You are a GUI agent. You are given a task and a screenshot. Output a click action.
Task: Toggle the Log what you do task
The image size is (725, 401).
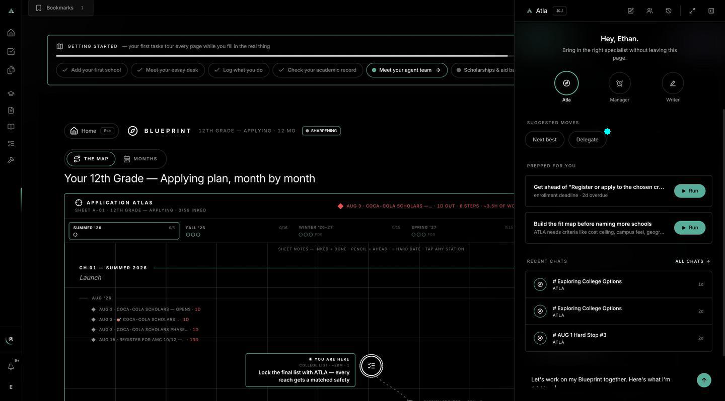coord(239,70)
